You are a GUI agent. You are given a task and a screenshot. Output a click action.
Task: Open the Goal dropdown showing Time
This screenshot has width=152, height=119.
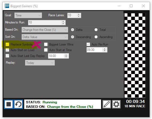pos(28,15)
